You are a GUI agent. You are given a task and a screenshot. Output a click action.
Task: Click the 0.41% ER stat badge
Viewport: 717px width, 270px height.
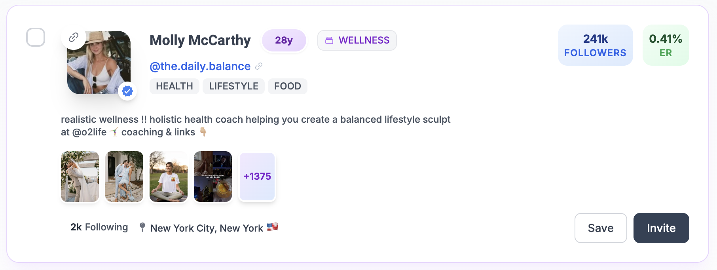(x=666, y=45)
